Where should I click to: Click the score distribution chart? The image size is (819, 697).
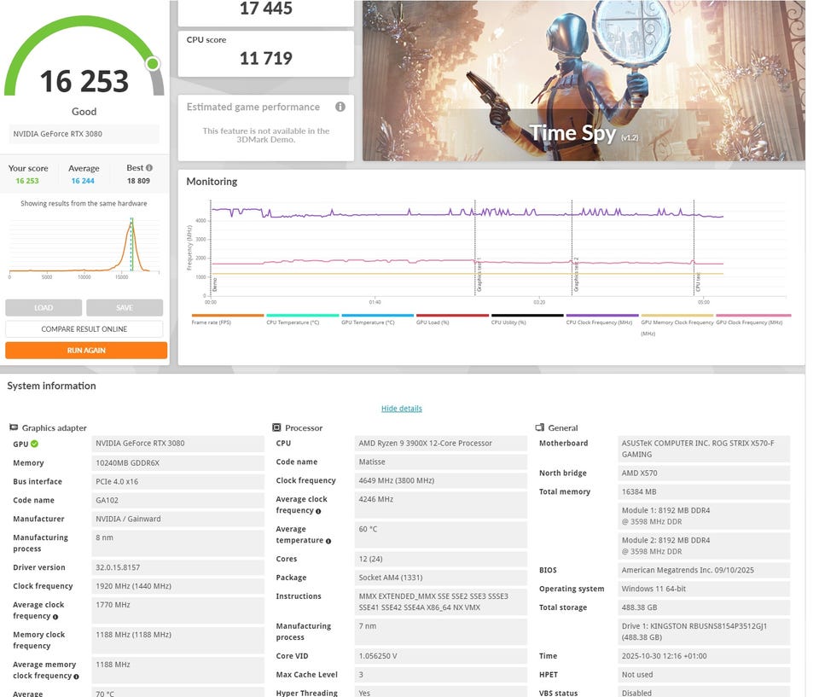pyautogui.click(x=84, y=247)
